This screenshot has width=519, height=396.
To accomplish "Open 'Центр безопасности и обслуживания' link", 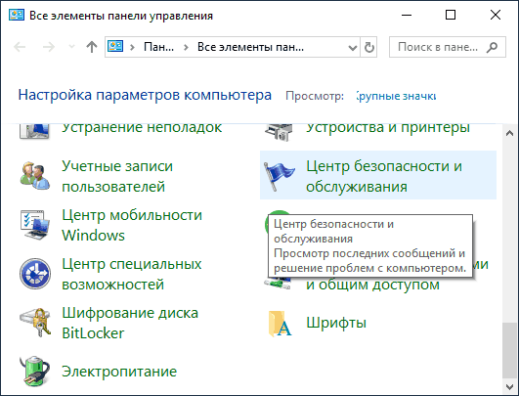I will [x=384, y=176].
